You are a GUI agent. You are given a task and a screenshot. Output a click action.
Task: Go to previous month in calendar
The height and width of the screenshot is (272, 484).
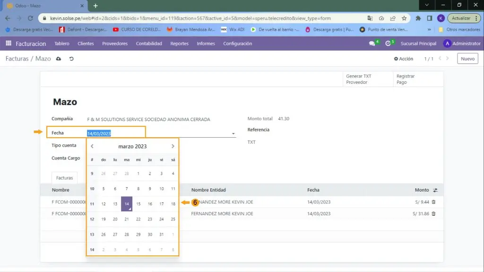tap(92, 147)
